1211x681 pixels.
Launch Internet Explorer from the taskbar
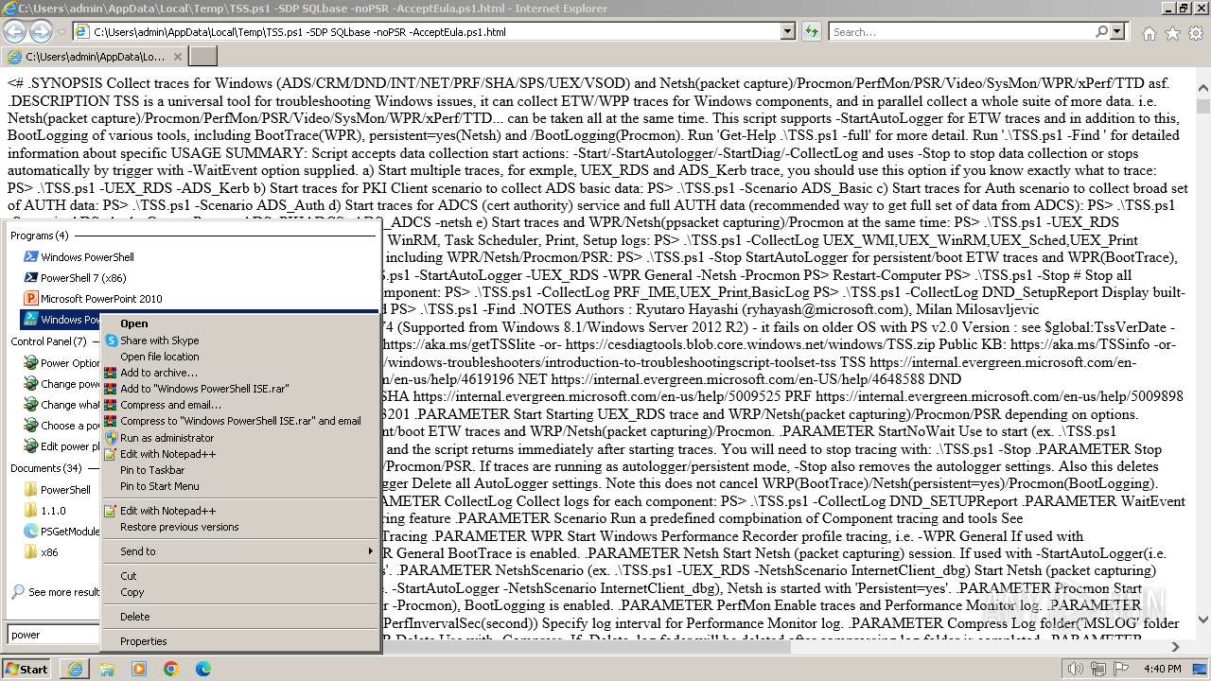[x=76, y=669]
